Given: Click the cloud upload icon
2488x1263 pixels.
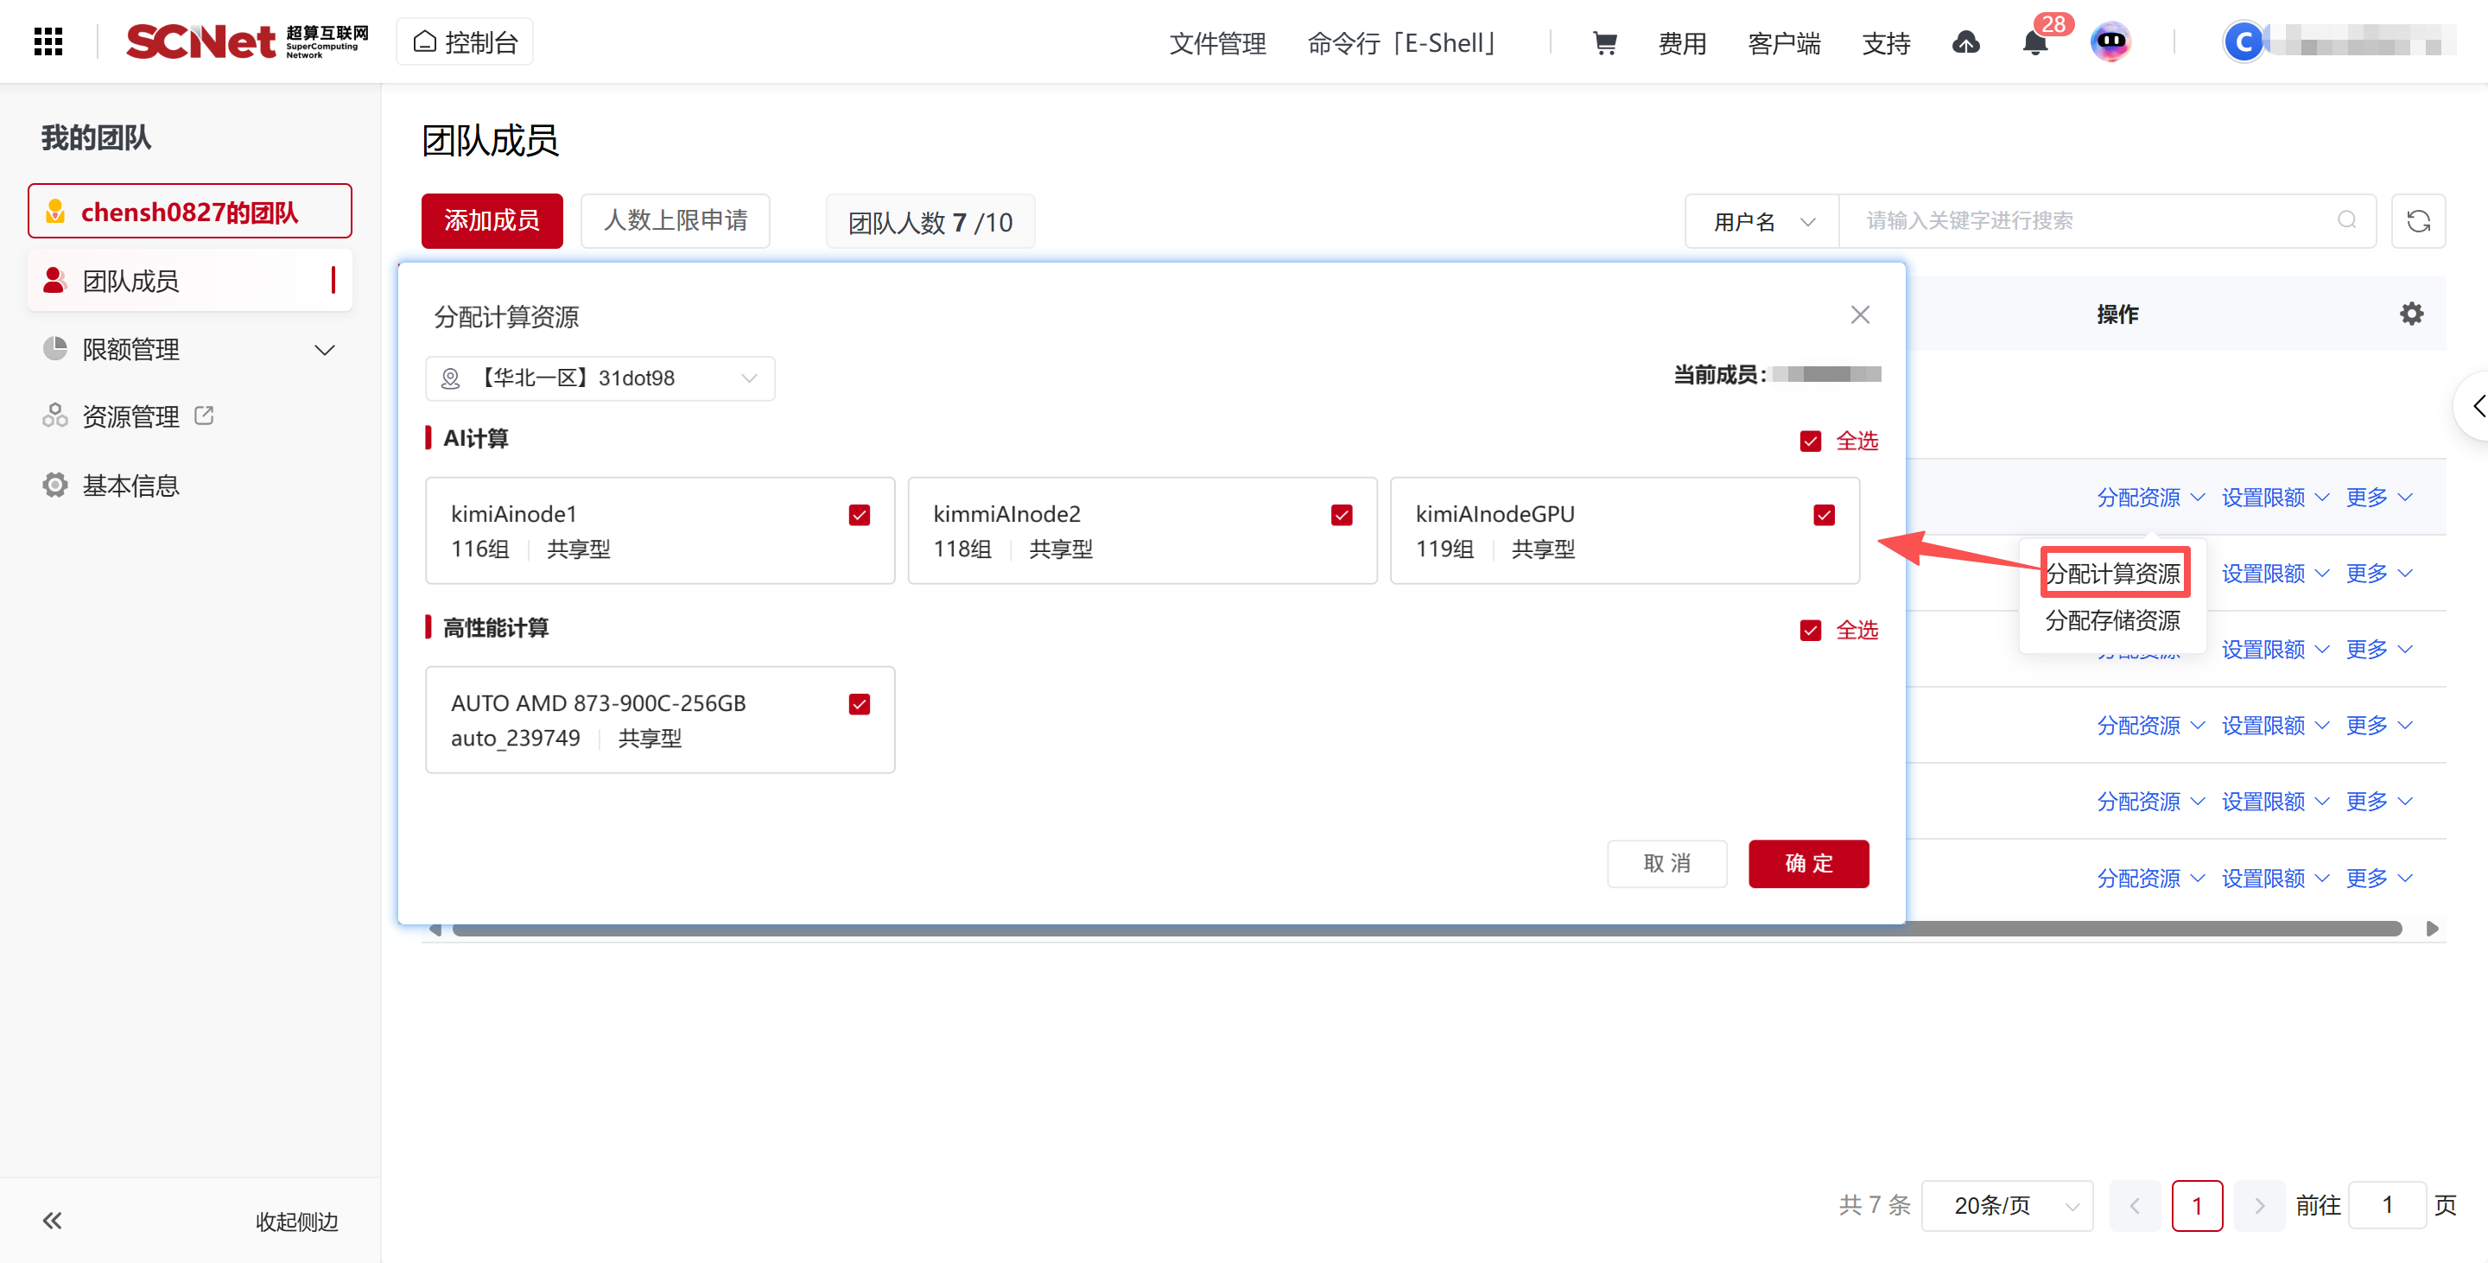Looking at the screenshot, I should tap(1965, 42).
